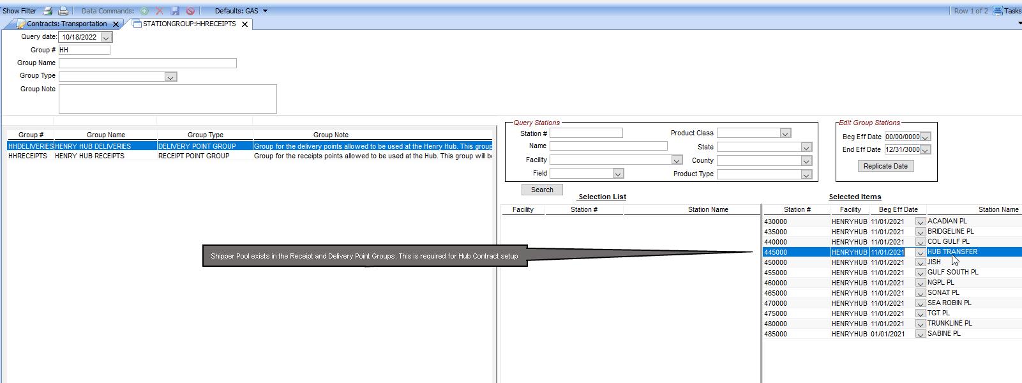Click the red cancel changes icon
Image resolution: width=1022 pixels, height=383 pixels.
(190, 11)
